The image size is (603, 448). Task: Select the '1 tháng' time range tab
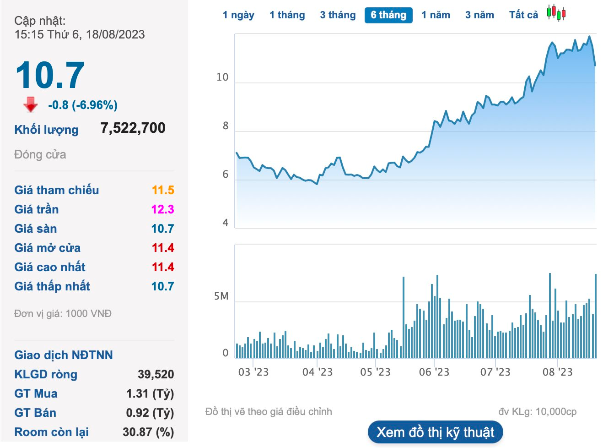[287, 15]
